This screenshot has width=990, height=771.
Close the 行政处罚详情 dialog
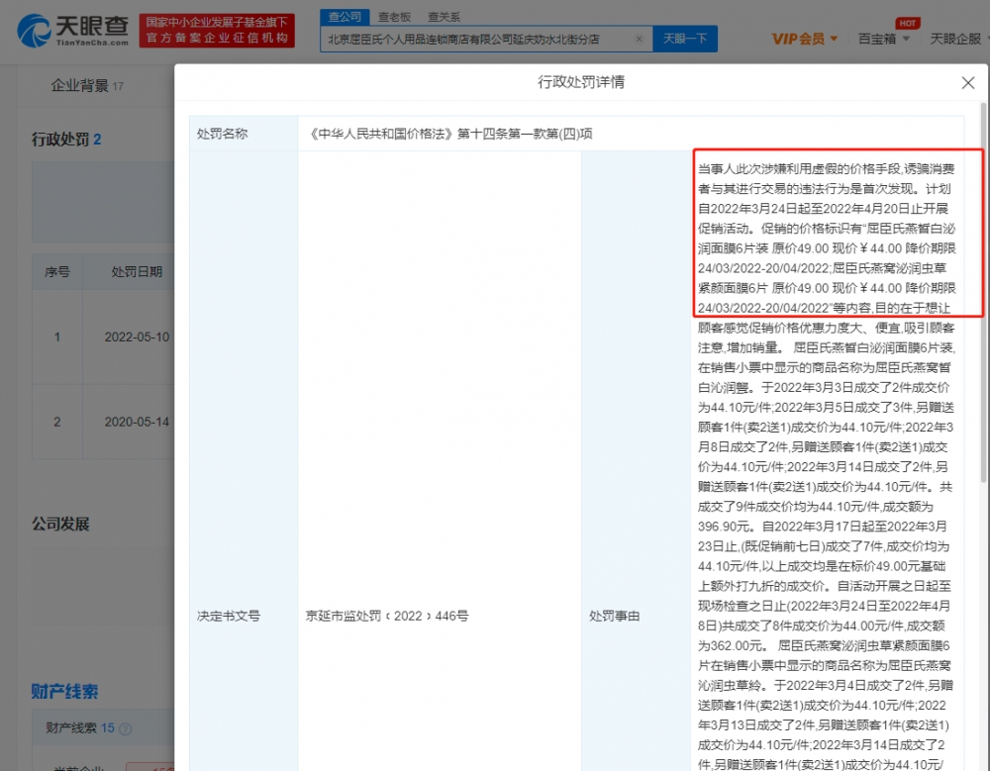(968, 83)
